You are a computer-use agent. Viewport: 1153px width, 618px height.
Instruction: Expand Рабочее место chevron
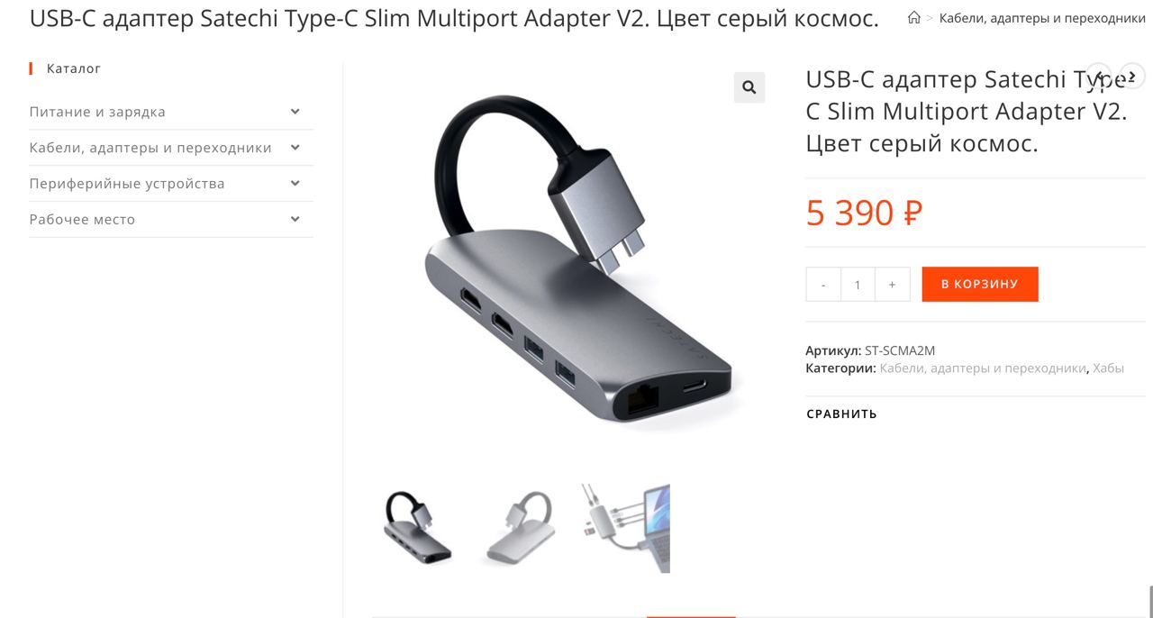pyautogui.click(x=295, y=219)
